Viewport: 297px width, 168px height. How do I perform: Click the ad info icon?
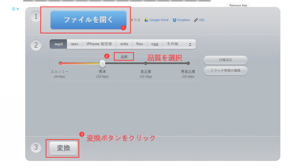tap(13, 9)
